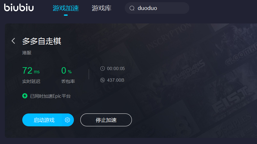The image size is (257, 144).
Task: Click the 00:00:05 timer text
Action: point(116,68)
